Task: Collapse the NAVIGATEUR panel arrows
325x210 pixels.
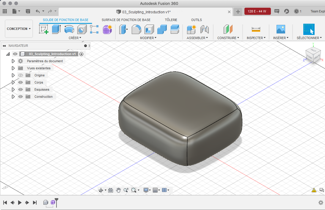Action: coord(4,46)
